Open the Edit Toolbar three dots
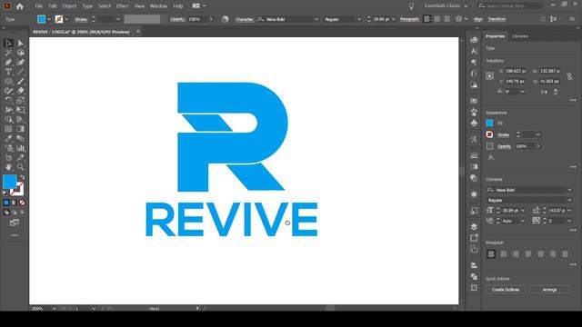The width and height of the screenshot is (582, 327). tap(15, 235)
